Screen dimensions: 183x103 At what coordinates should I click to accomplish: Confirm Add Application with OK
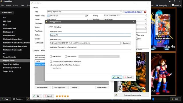pos(117,77)
